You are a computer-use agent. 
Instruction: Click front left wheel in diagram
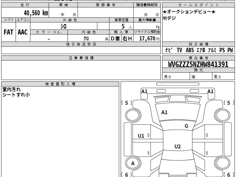pos(133,115)
